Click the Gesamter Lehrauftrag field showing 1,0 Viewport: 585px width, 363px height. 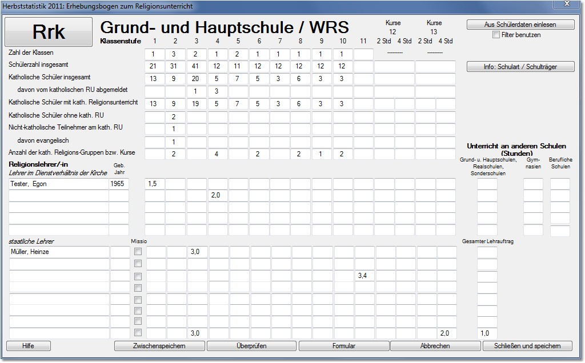[487, 333]
